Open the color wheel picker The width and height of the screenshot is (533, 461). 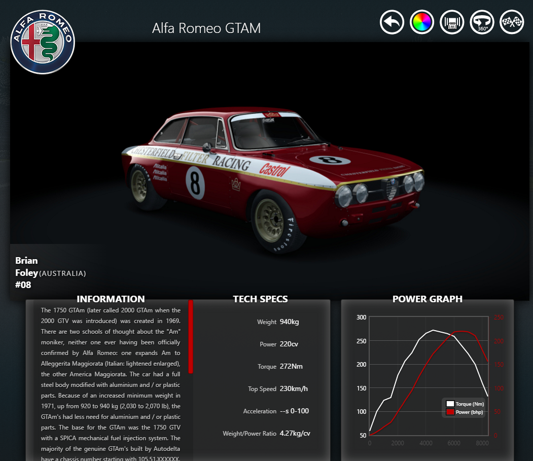tap(422, 22)
